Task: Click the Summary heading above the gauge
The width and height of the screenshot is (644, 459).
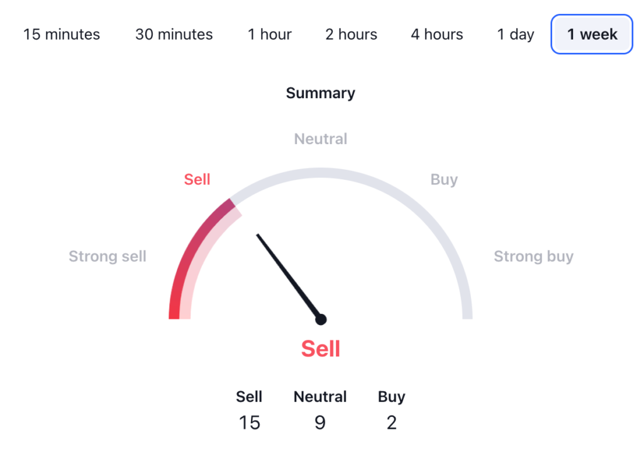Action: tap(321, 93)
